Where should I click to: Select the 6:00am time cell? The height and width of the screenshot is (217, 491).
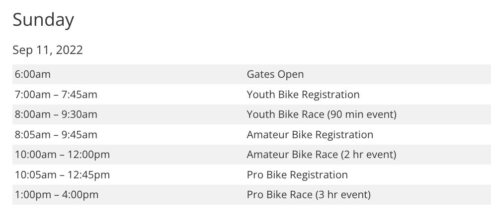click(33, 74)
